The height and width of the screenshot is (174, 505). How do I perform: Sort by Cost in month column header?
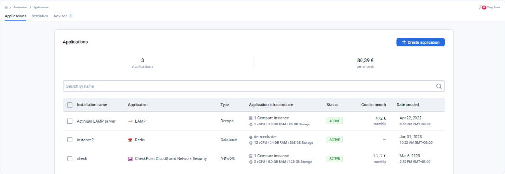click(374, 105)
